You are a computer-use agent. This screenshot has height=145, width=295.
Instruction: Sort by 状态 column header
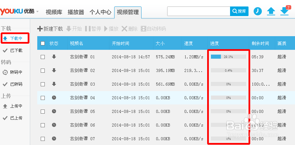click(x=54, y=44)
